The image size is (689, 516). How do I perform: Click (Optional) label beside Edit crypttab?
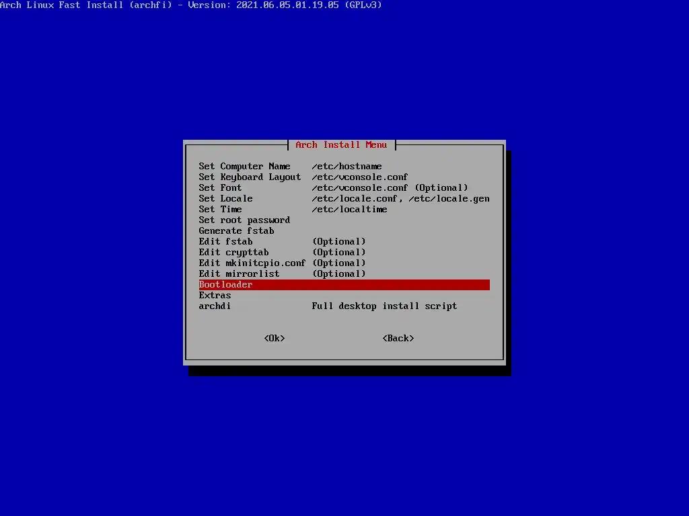339,253
